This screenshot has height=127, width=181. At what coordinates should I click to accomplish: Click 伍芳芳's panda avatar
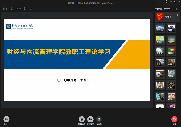tap(160, 51)
